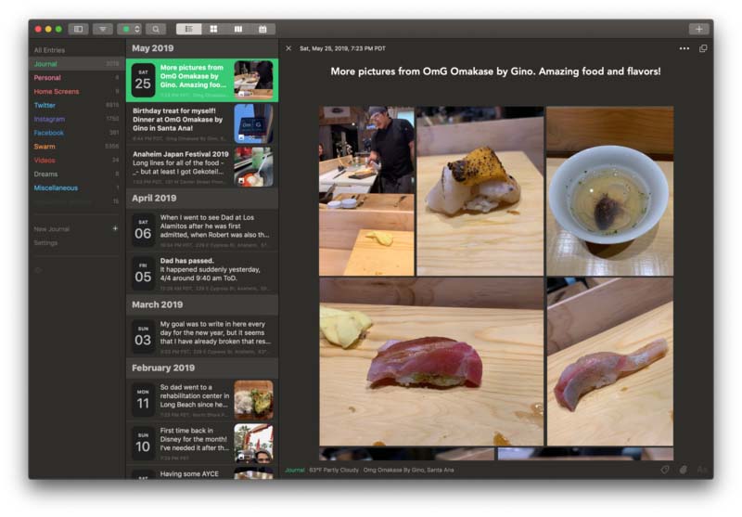
Task: Select the Videos journal
Action: [77, 160]
